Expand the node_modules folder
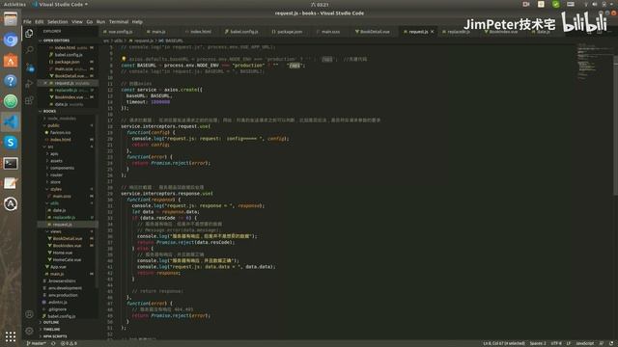This screenshot has width=618, height=347. pos(62,119)
